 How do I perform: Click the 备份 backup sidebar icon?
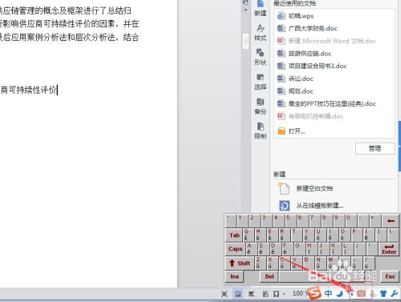pos(260,106)
